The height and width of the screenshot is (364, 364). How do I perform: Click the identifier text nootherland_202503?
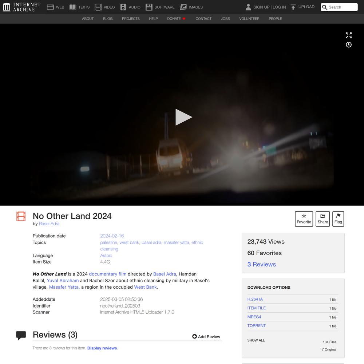coord(120,306)
